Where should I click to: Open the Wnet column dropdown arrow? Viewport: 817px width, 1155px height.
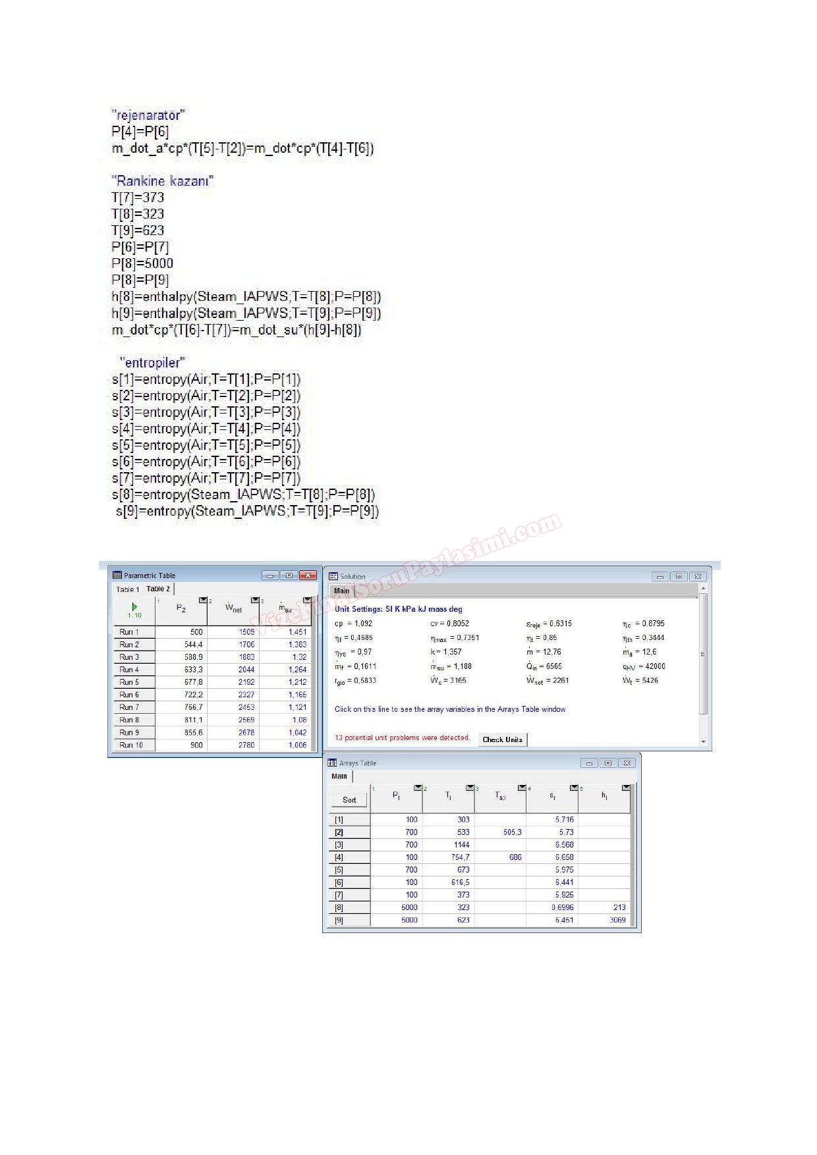[x=255, y=600]
